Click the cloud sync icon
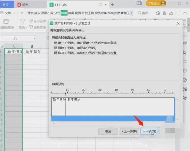The width and height of the screenshot is (190, 151). click(x=158, y=13)
